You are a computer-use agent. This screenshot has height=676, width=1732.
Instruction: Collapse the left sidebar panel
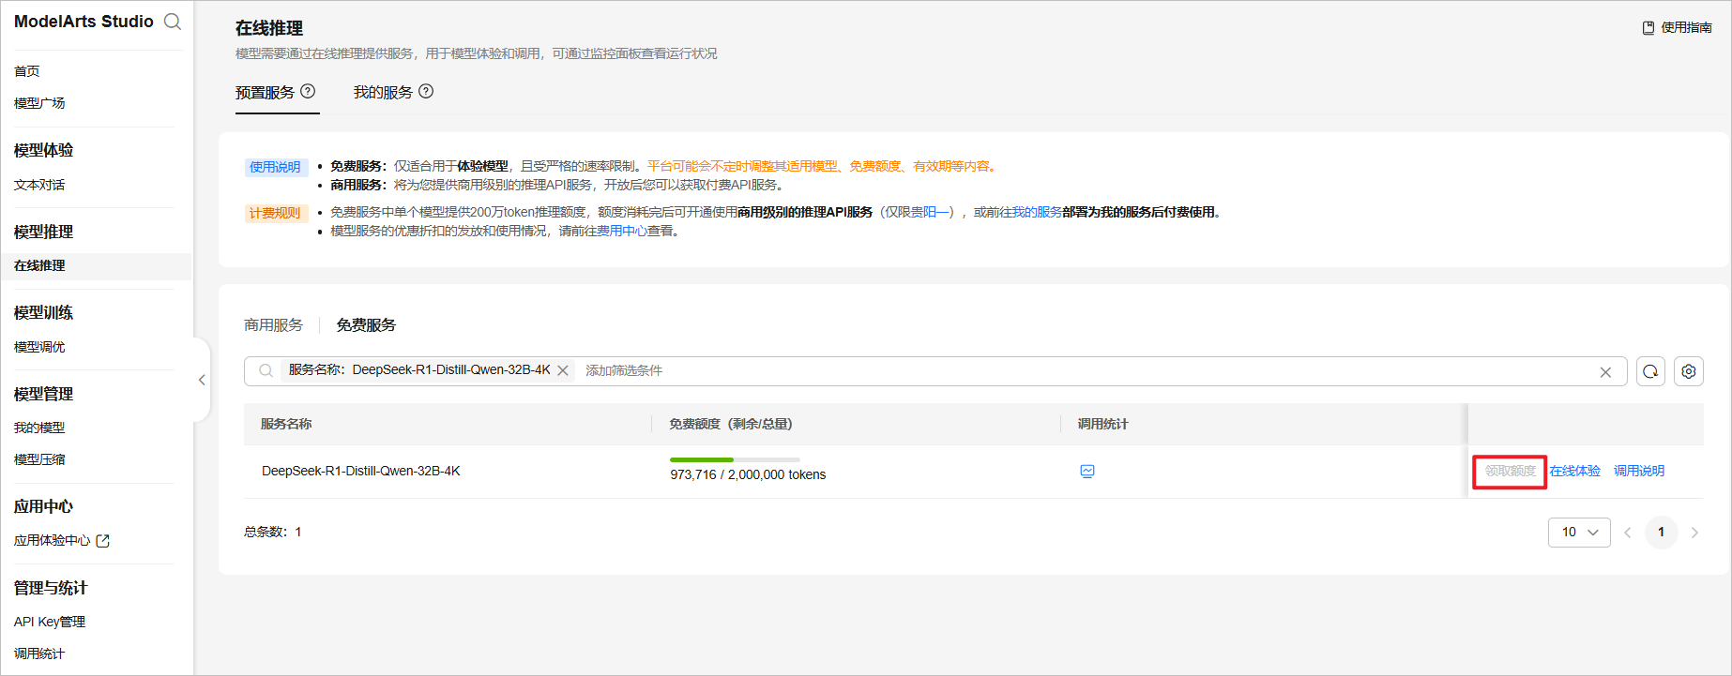click(202, 380)
